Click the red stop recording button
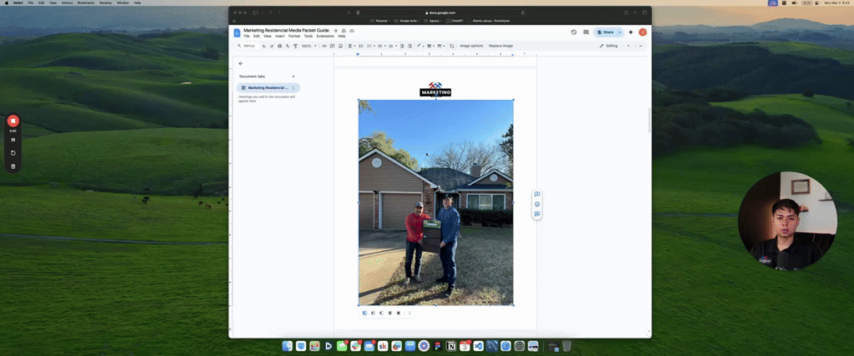This screenshot has width=854, height=356. coord(13,121)
